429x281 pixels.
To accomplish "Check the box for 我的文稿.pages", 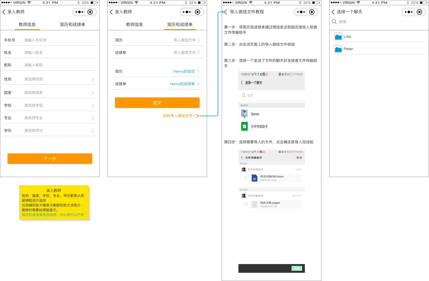I will point(246,204).
